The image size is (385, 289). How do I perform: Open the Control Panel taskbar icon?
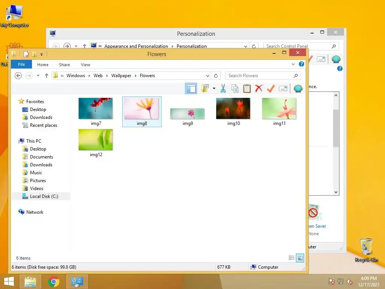[x=77, y=281]
